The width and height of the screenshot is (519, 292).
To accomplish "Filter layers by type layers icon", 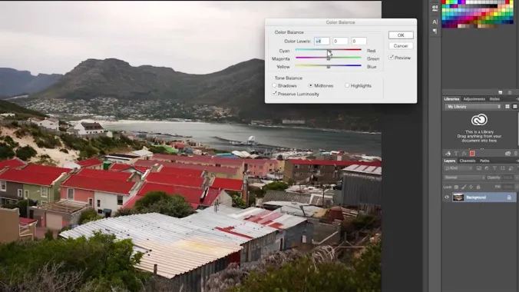I will [x=494, y=168].
